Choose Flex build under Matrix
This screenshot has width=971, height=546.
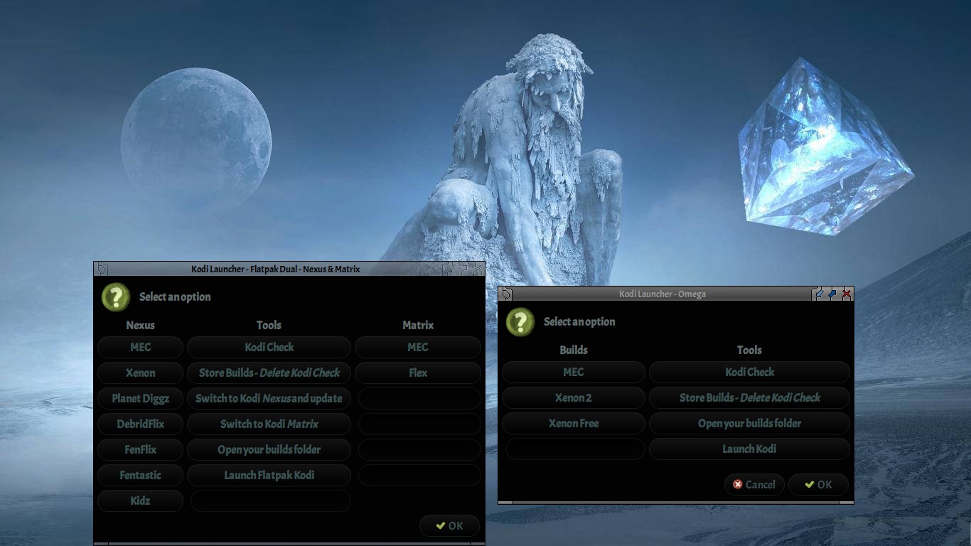pos(418,373)
